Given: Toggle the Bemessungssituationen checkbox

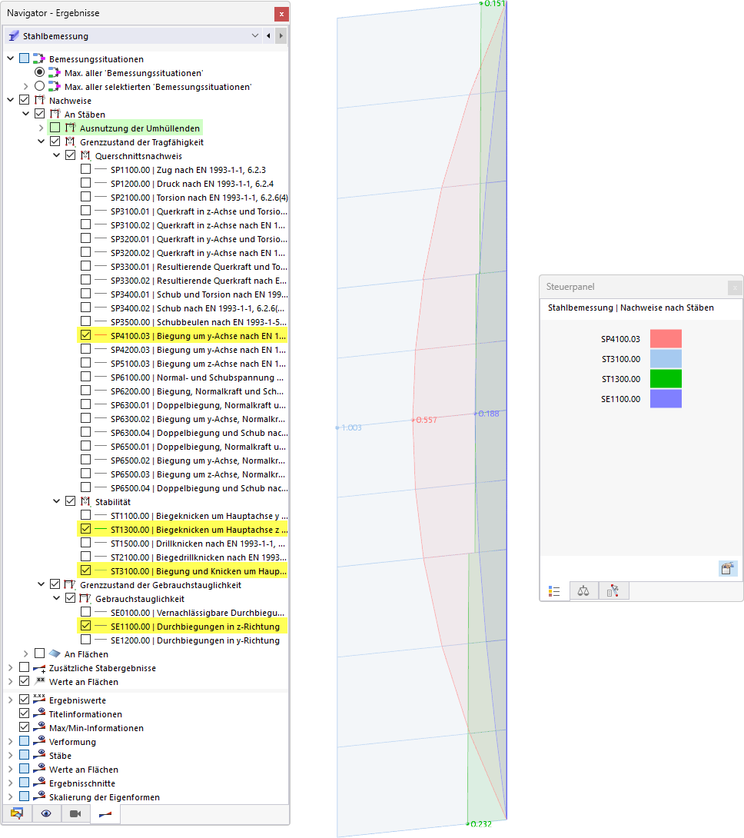Looking at the screenshot, I should 24,58.
